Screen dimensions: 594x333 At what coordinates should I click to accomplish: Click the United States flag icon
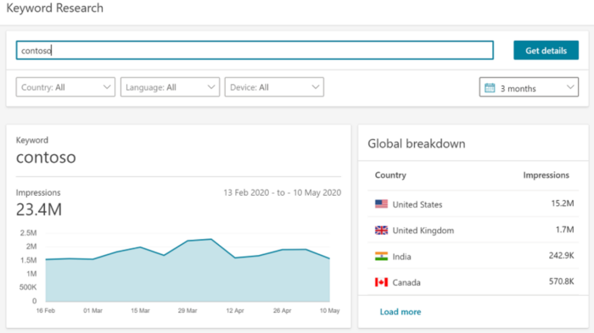381,204
